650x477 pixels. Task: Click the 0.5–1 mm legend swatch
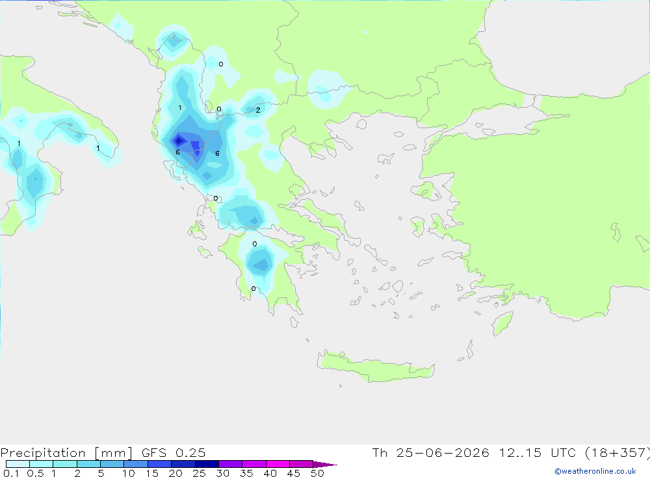pos(42,464)
